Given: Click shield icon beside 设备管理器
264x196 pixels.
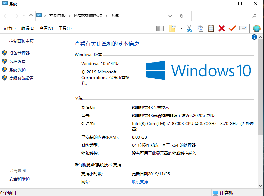Looking at the screenshot, I should coord(4,53).
